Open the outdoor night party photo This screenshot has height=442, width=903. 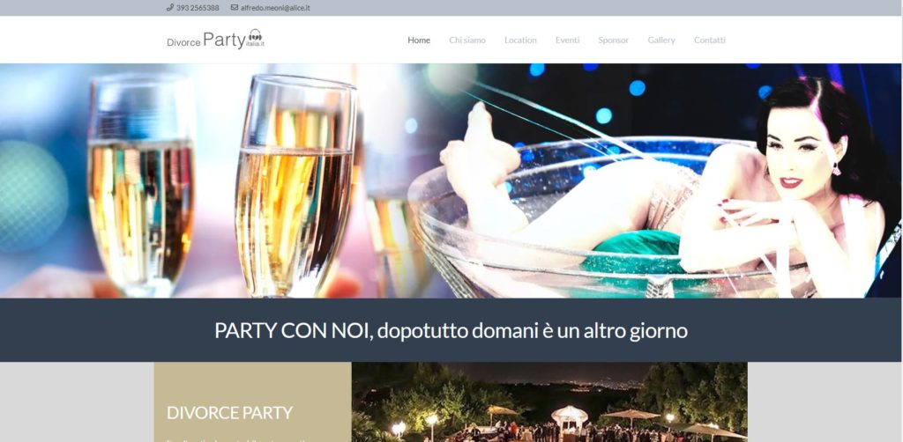(549, 401)
